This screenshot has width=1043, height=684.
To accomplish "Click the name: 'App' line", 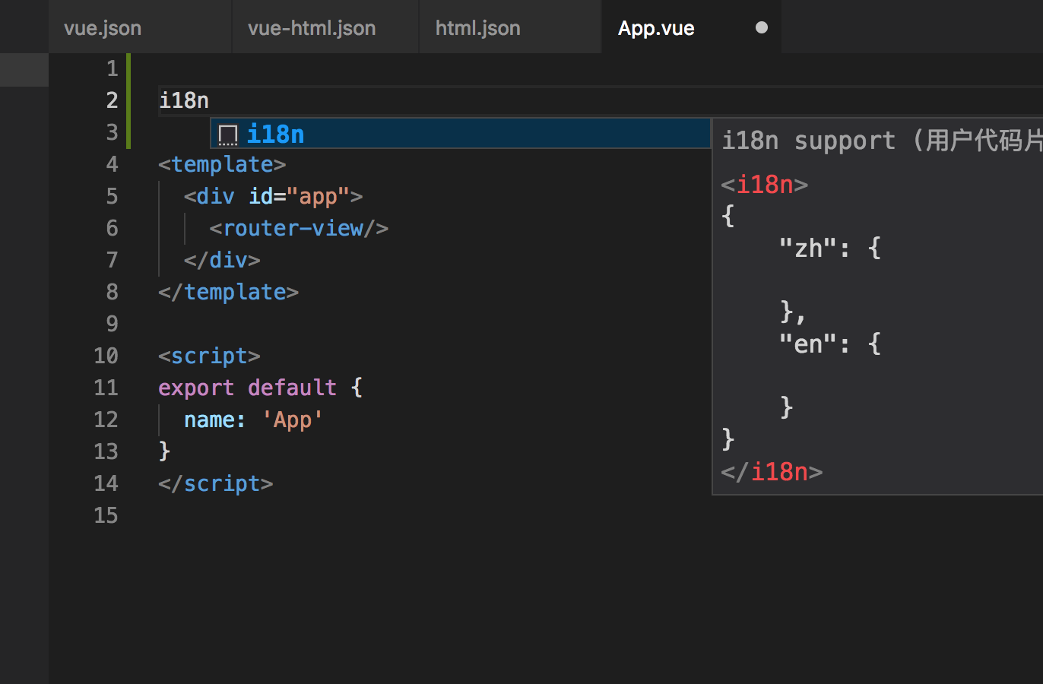I will click(253, 420).
